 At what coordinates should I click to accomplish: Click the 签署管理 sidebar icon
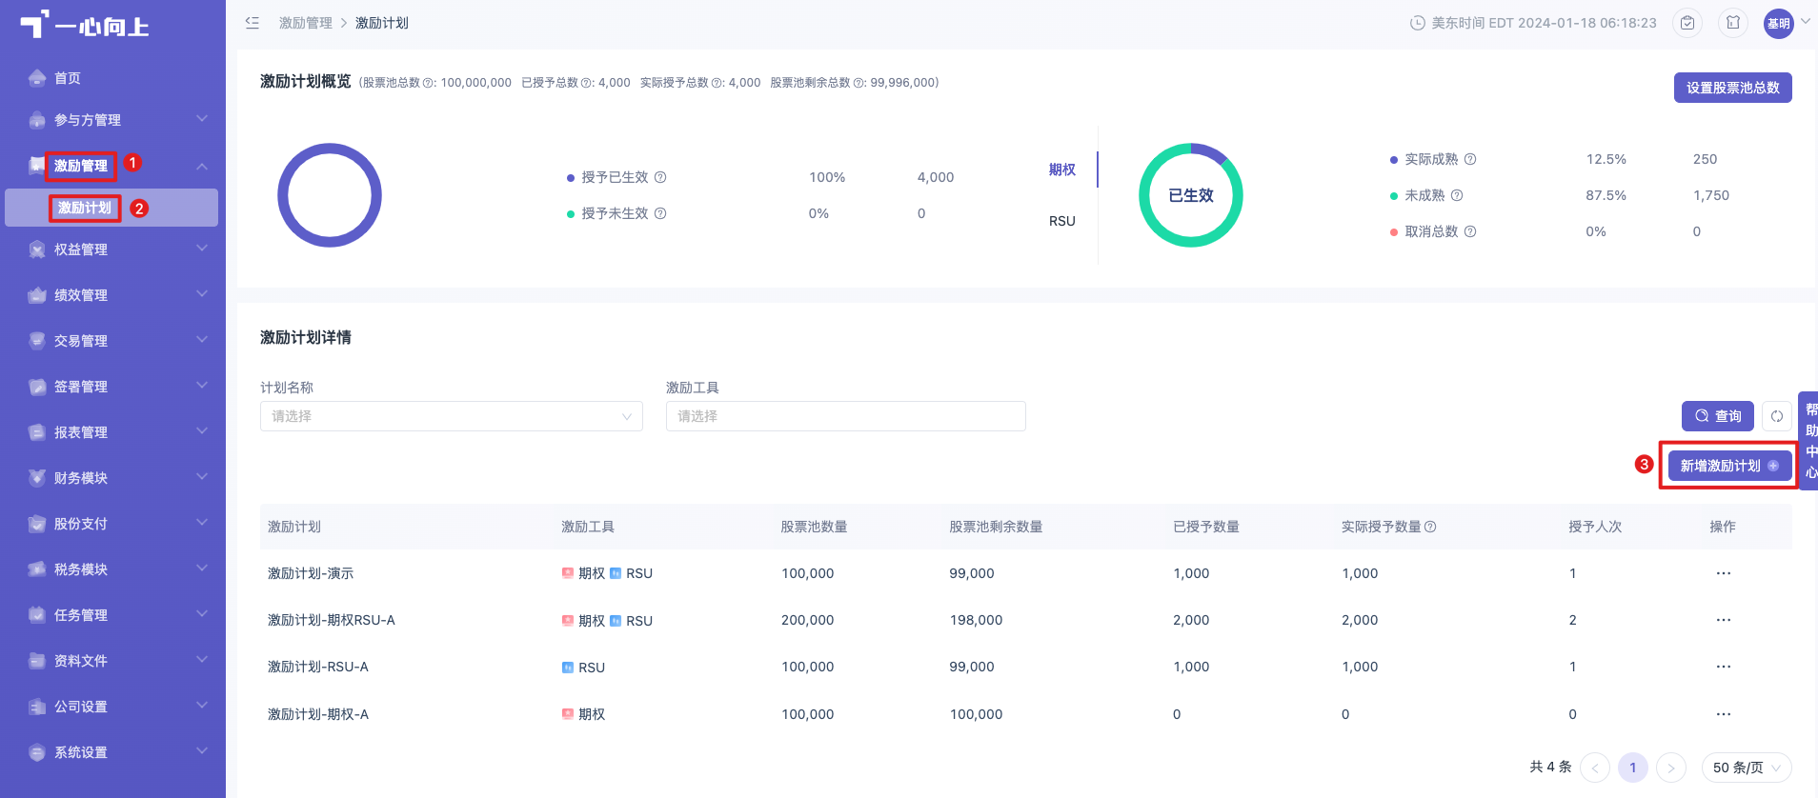coord(37,387)
